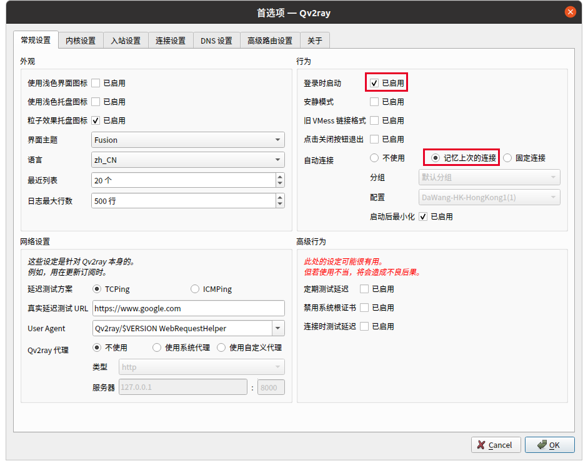Go to the 连接设置 tab

[171, 41]
